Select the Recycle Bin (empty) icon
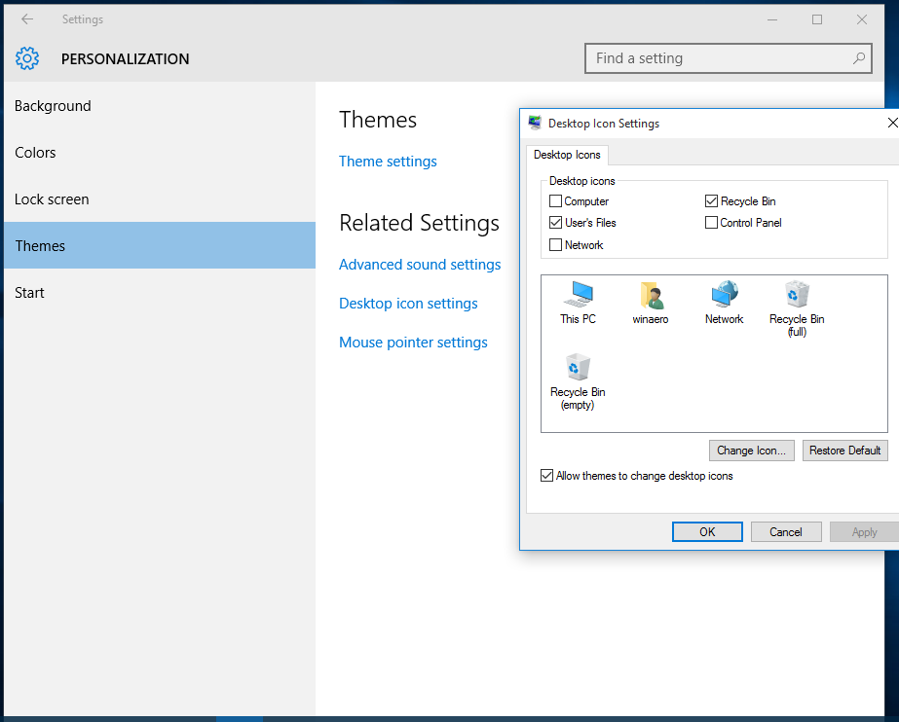899x722 pixels. [x=578, y=381]
